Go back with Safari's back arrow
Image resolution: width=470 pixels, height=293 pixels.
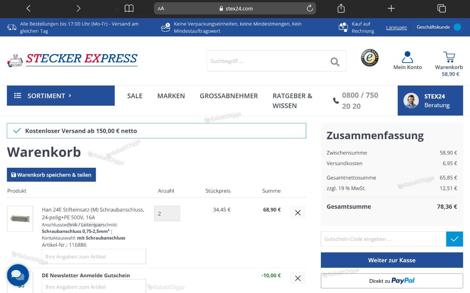29,8
